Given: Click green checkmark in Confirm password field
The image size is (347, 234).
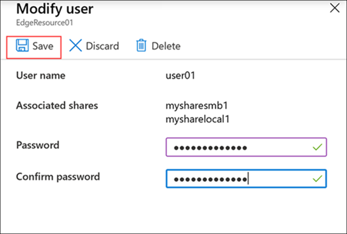Looking at the screenshot, I should click(x=317, y=178).
